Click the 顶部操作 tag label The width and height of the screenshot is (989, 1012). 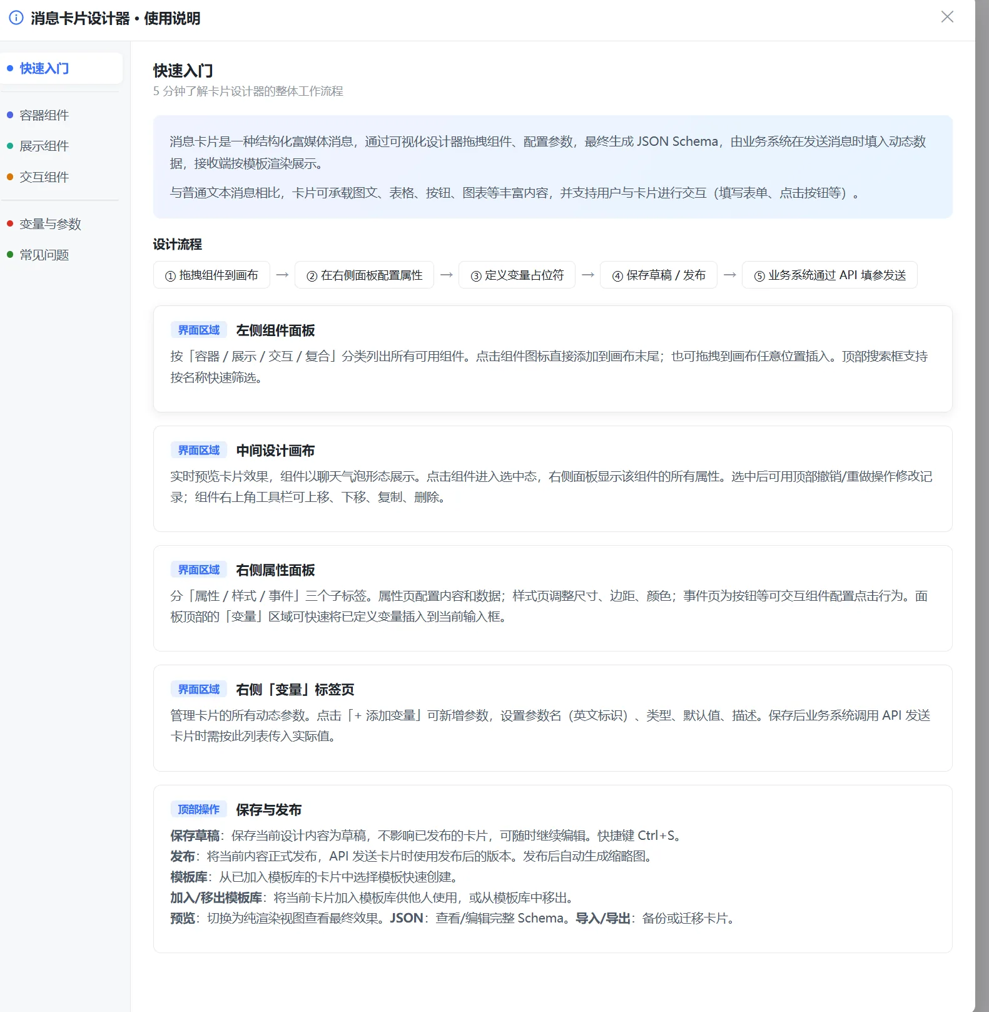[x=199, y=809]
